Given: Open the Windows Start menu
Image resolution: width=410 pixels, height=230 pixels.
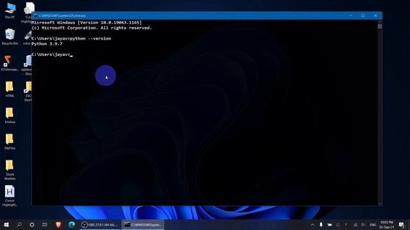Looking at the screenshot, I should coord(6,224).
